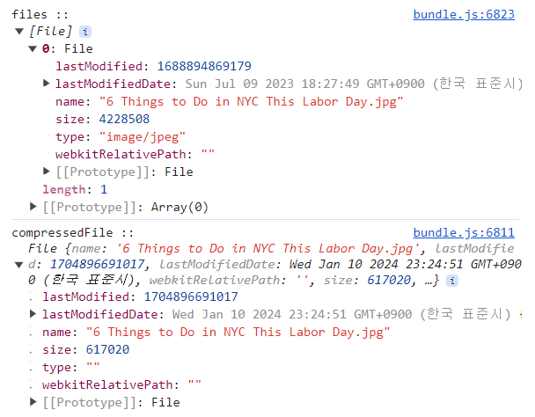Select lastModified value 1704896691017 in property list
Viewport: 535px width, 417px height.
191,296
